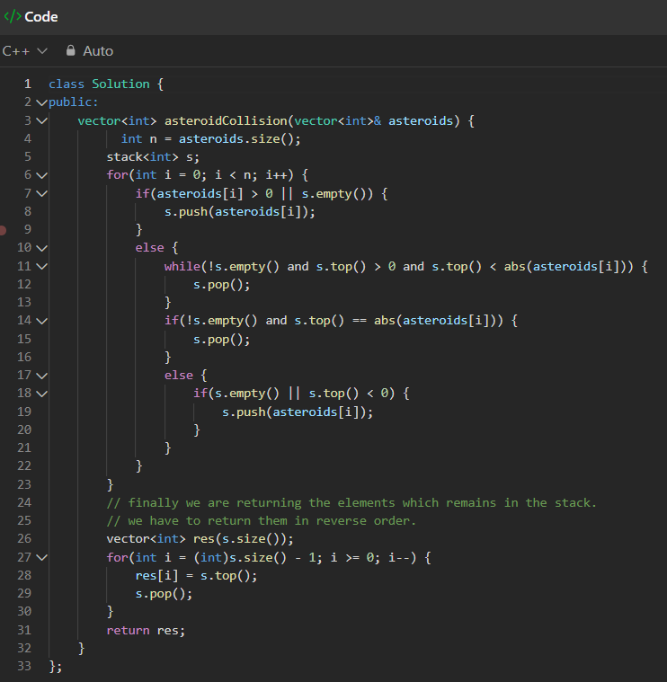Image resolution: width=667 pixels, height=682 pixels.
Task: Click the 'return res;' line
Action: (x=146, y=630)
